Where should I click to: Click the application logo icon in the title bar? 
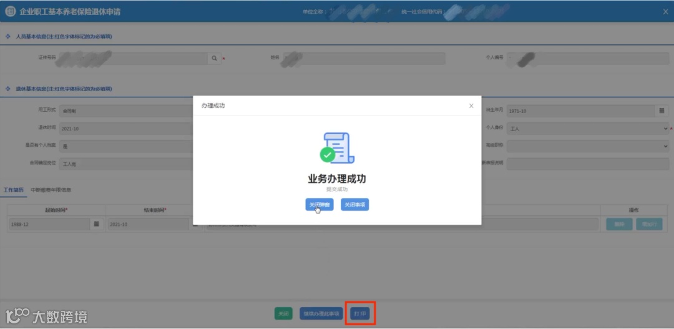click(x=11, y=12)
